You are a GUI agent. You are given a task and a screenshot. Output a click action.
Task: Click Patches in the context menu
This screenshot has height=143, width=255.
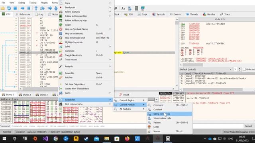[86, 77]
